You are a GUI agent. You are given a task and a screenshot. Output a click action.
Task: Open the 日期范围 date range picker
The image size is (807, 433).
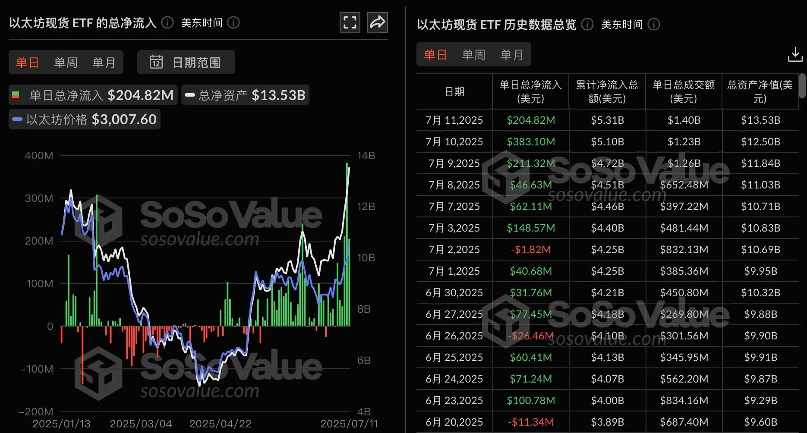[186, 62]
